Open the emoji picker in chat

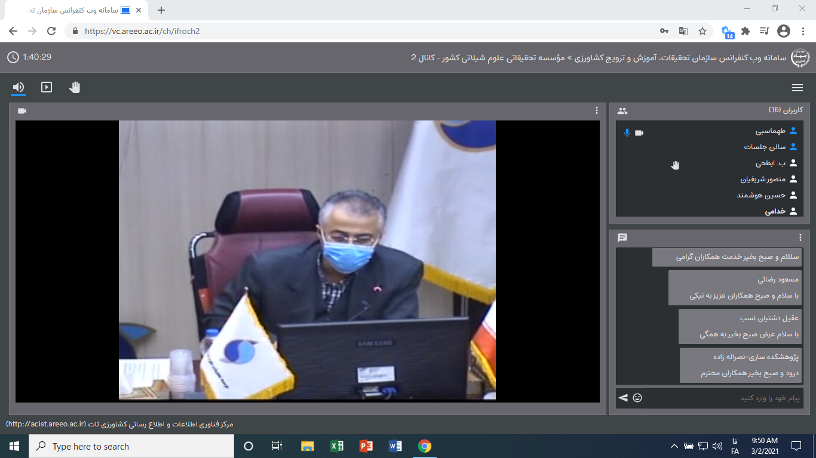tap(637, 398)
